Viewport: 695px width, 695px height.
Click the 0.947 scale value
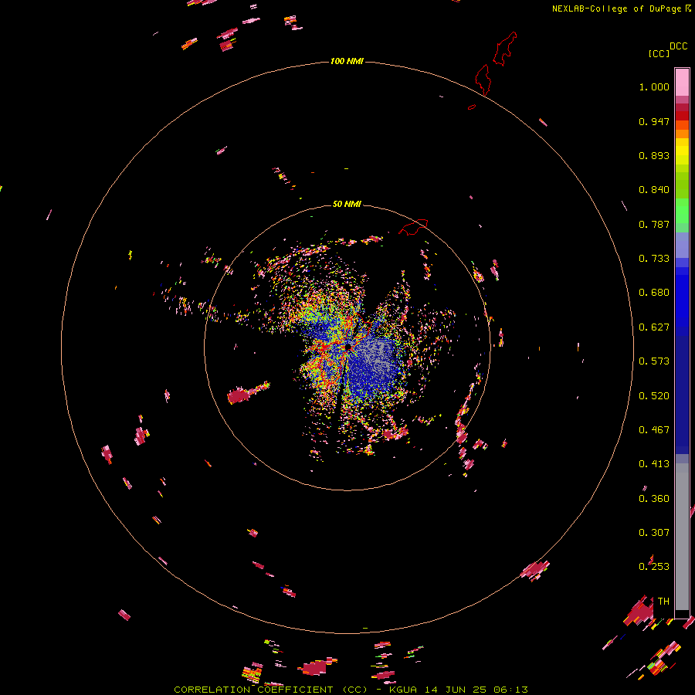(654, 121)
